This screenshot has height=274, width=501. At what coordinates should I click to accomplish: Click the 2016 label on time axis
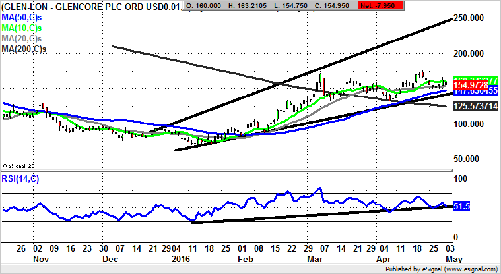click(x=181, y=259)
